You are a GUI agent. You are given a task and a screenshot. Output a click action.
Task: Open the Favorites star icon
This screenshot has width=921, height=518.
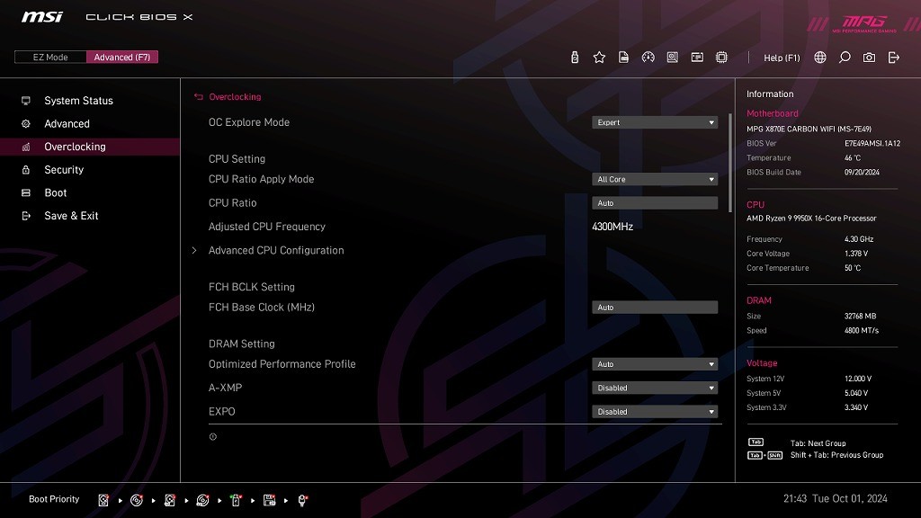(599, 58)
